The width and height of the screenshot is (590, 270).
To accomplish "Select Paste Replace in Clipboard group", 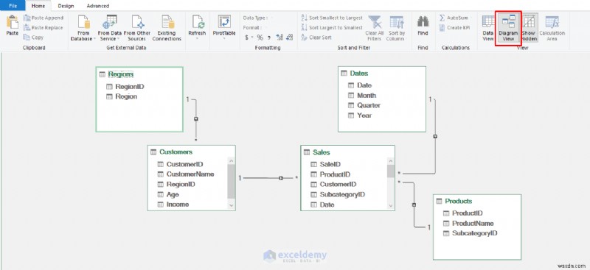I will pyautogui.click(x=44, y=27).
